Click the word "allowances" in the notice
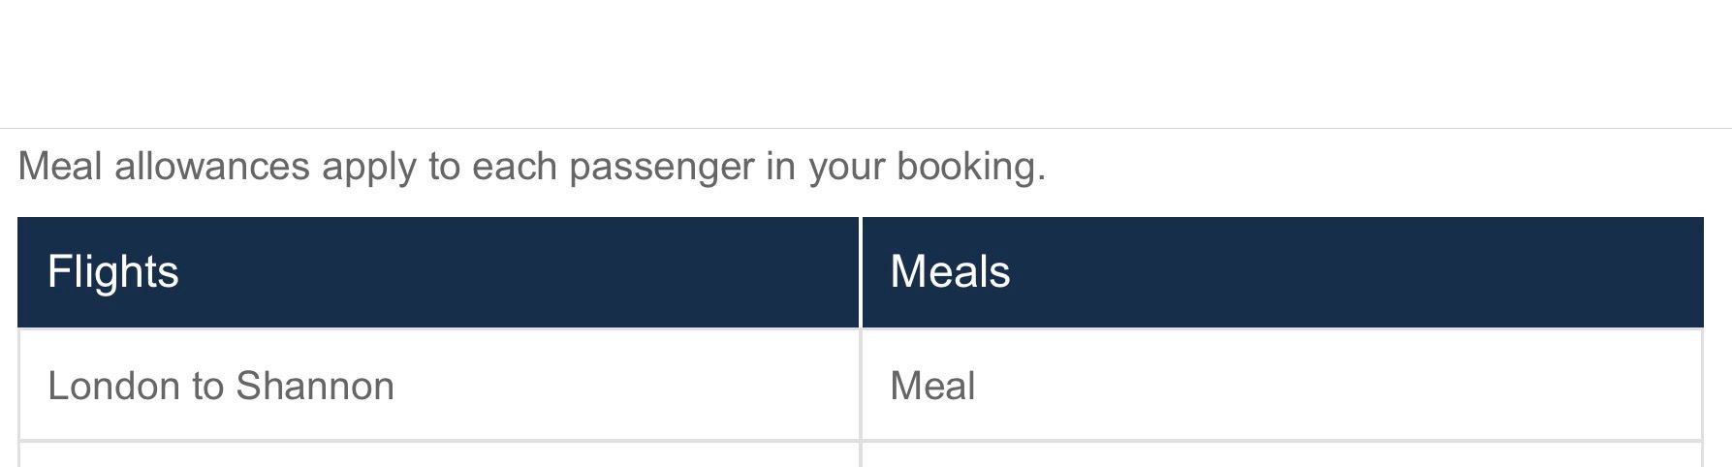1732x467 pixels. 212,167
